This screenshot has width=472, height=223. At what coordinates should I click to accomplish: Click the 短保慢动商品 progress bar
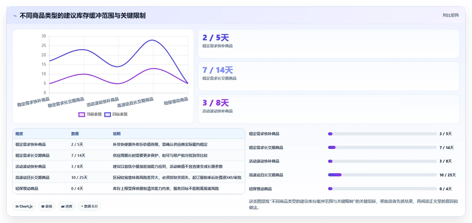click(x=383, y=189)
